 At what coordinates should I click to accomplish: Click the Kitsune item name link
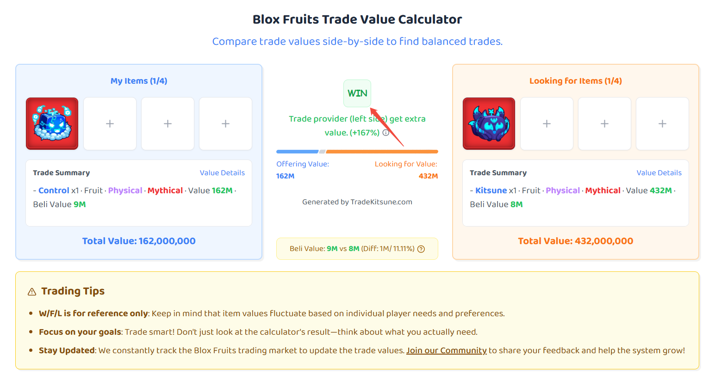[491, 190]
